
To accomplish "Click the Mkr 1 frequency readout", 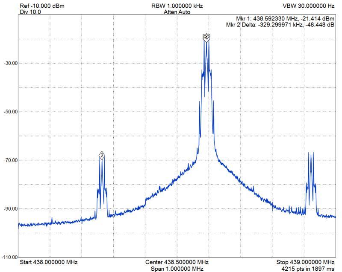I will click(285, 19).
